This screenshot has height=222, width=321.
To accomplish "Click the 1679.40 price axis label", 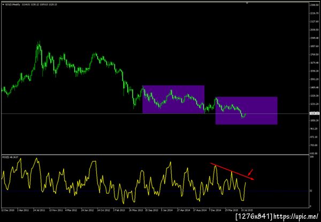I will 315,63.
